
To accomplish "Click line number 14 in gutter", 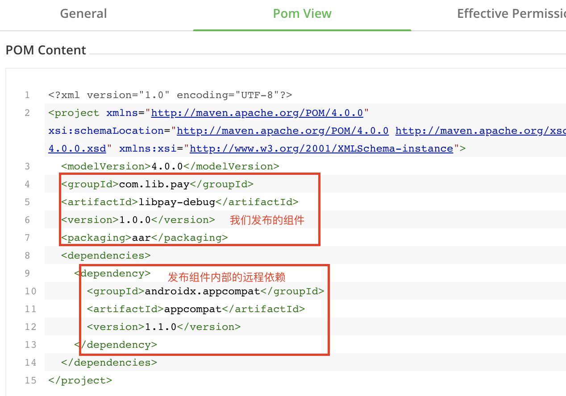I will click(x=30, y=363).
